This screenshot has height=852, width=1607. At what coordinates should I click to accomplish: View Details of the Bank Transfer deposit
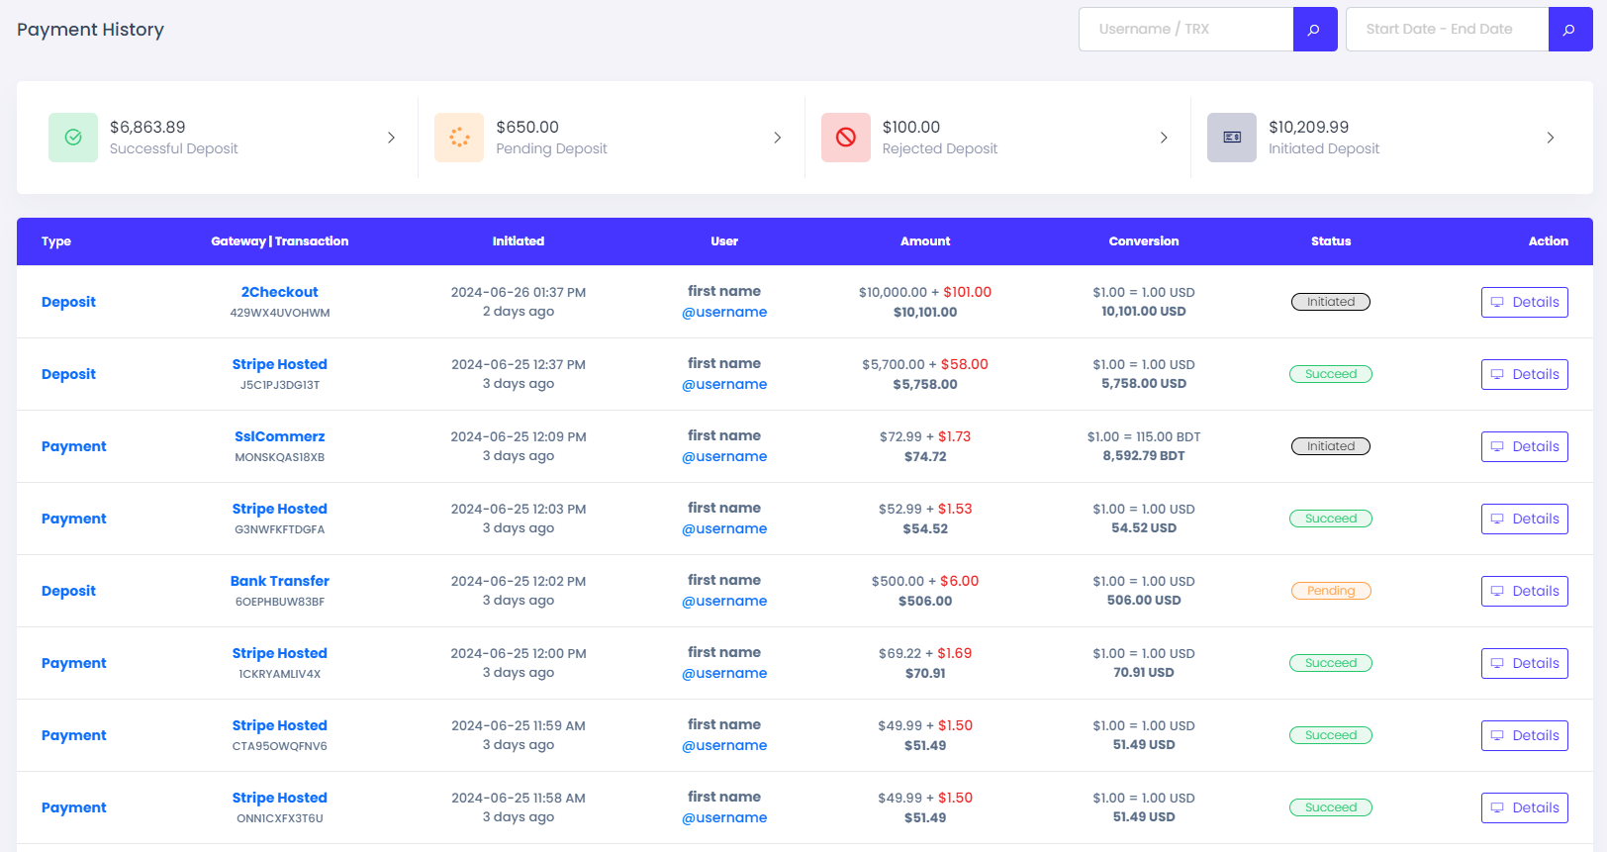pos(1524,591)
